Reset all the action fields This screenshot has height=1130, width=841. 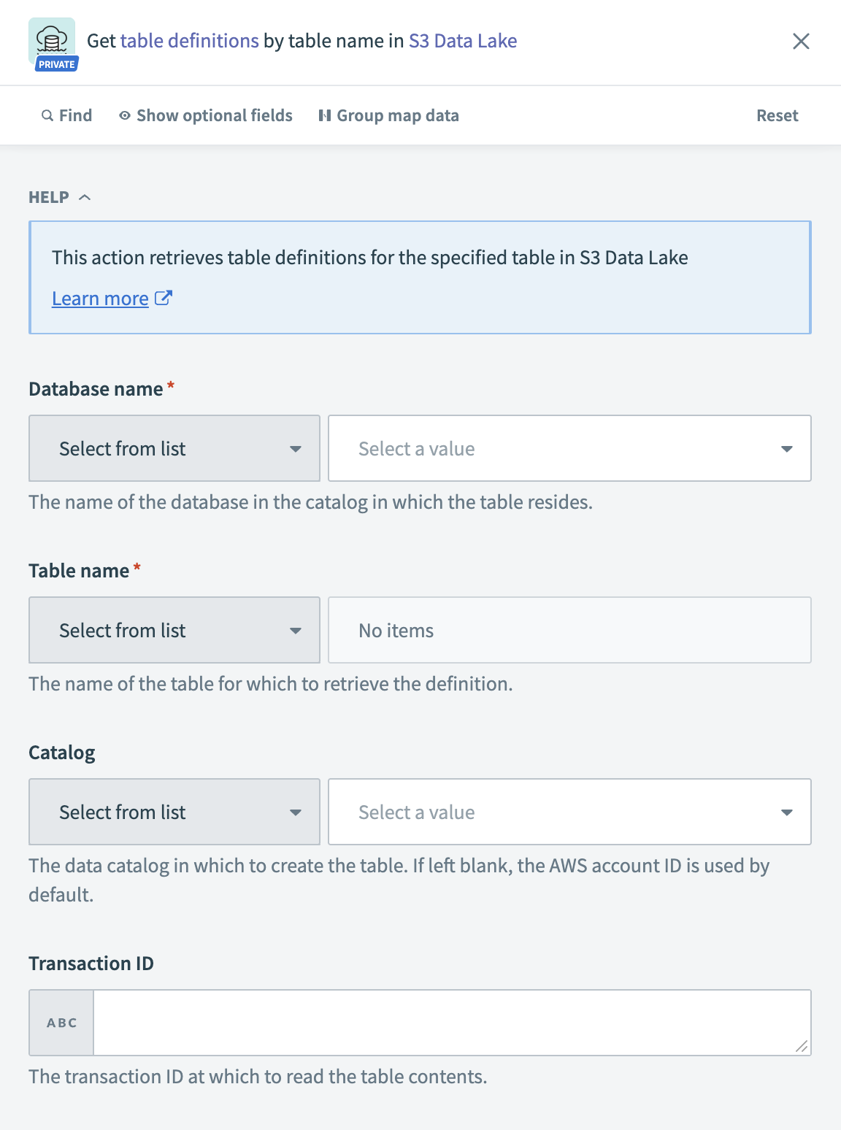[x=777, y=115]
